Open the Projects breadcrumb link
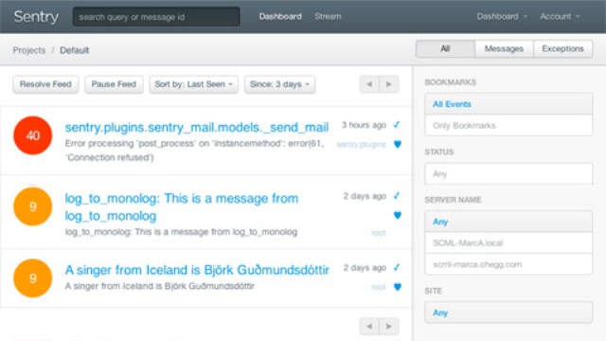 [29, 50]
